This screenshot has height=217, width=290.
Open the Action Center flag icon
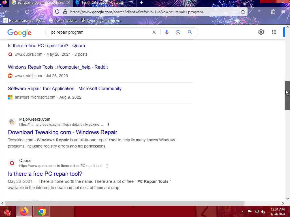pos(250,211)
